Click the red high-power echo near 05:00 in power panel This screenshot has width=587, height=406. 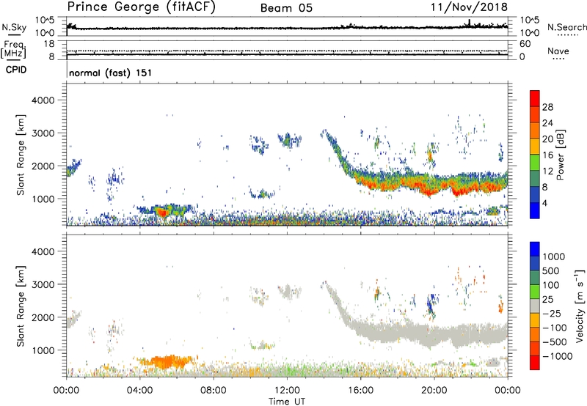pos(162,213)
